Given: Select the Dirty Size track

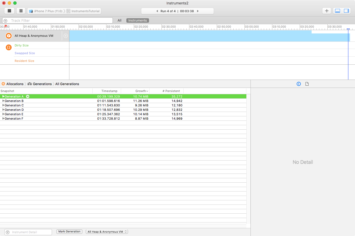Looking at the screenshot, I should [22, 45].
